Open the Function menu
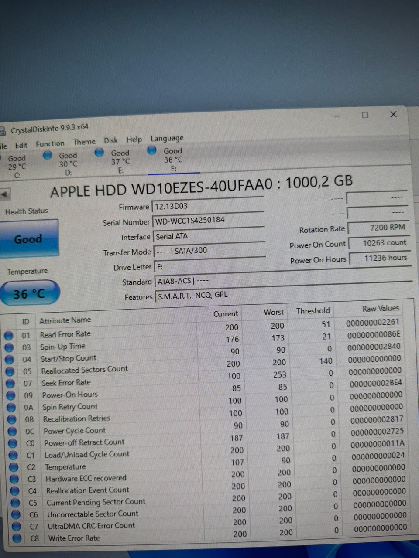 coord(50,144)
